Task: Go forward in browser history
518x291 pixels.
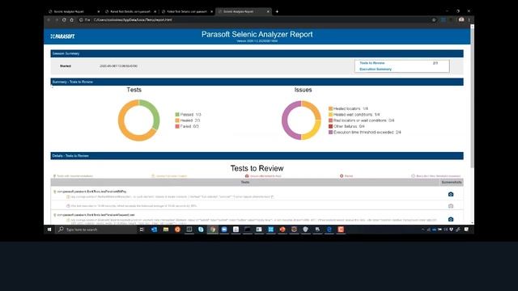Action: [x=57, y=19]
